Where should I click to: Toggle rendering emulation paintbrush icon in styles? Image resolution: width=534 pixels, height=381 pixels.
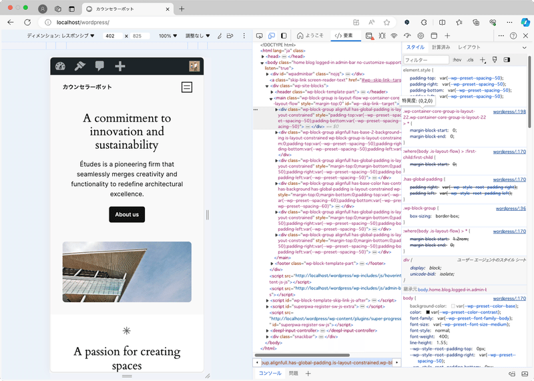pos(495,60)
